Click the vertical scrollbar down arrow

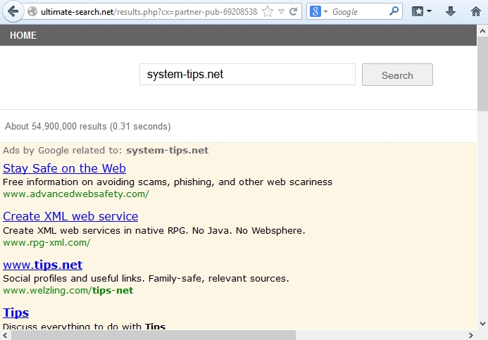[x=482, y=324]
